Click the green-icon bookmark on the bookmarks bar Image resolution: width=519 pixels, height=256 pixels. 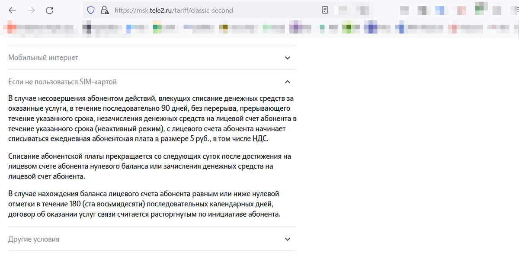click(348, 27)
